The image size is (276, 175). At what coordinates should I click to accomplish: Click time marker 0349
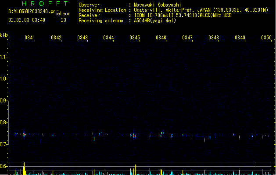240,38
